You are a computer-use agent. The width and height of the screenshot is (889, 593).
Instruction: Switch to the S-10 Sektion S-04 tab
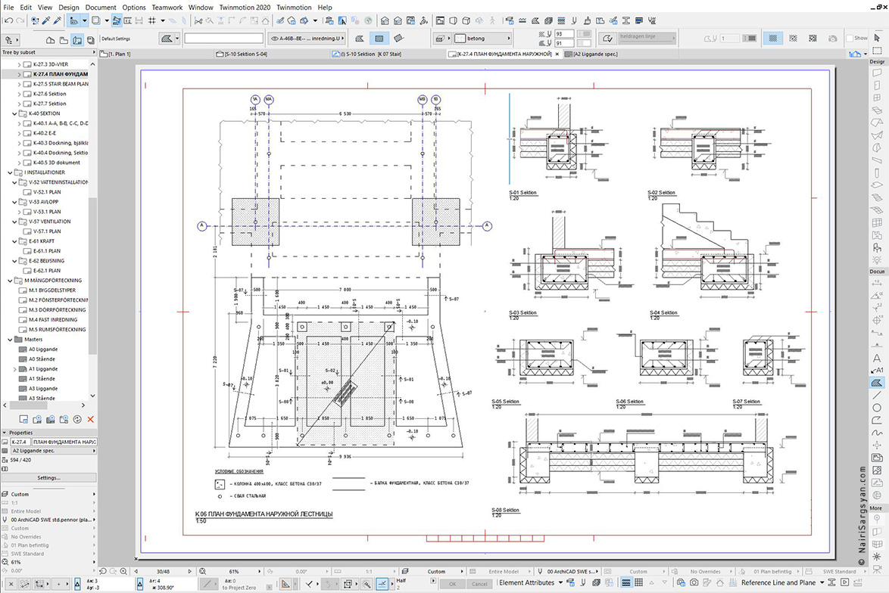(x=242, y=54)
